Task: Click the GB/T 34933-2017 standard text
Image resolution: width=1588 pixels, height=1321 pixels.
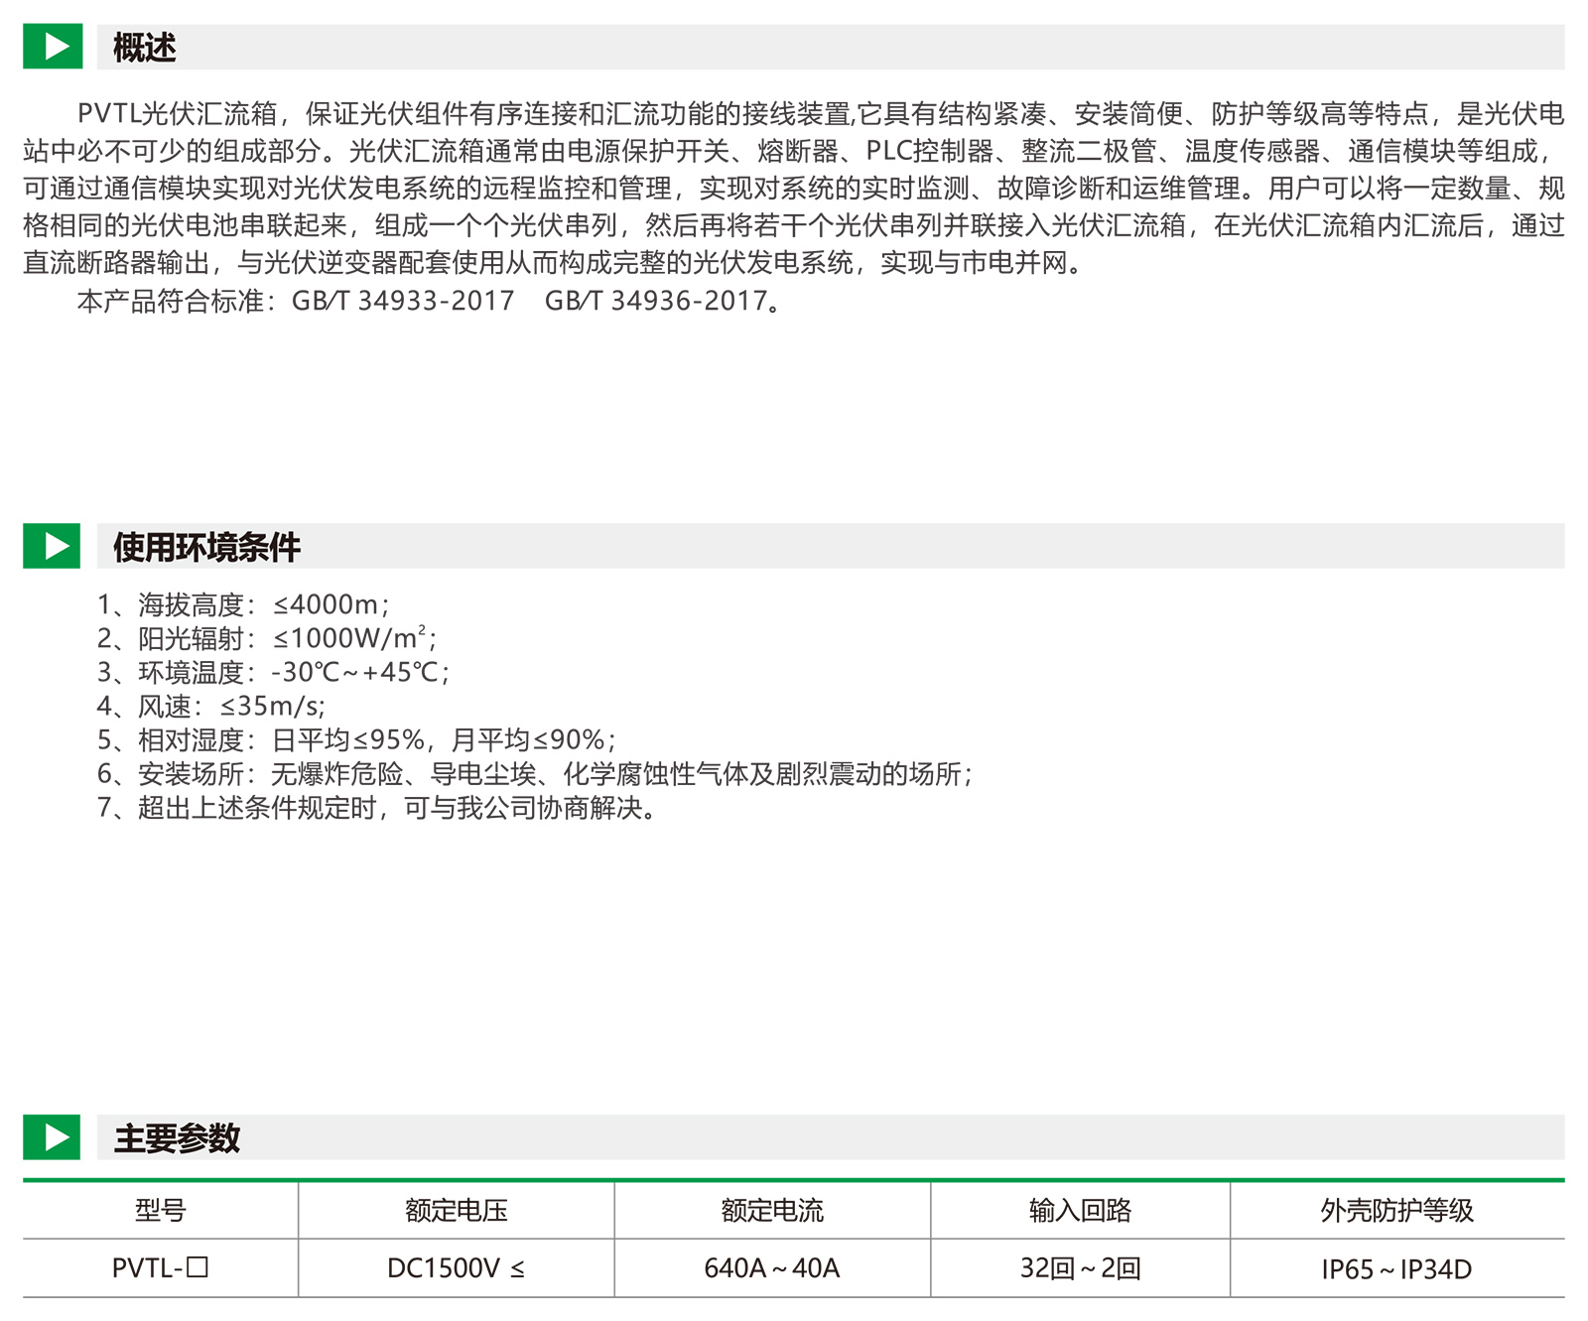Action: pyautogui.click(x=403, y=301)
